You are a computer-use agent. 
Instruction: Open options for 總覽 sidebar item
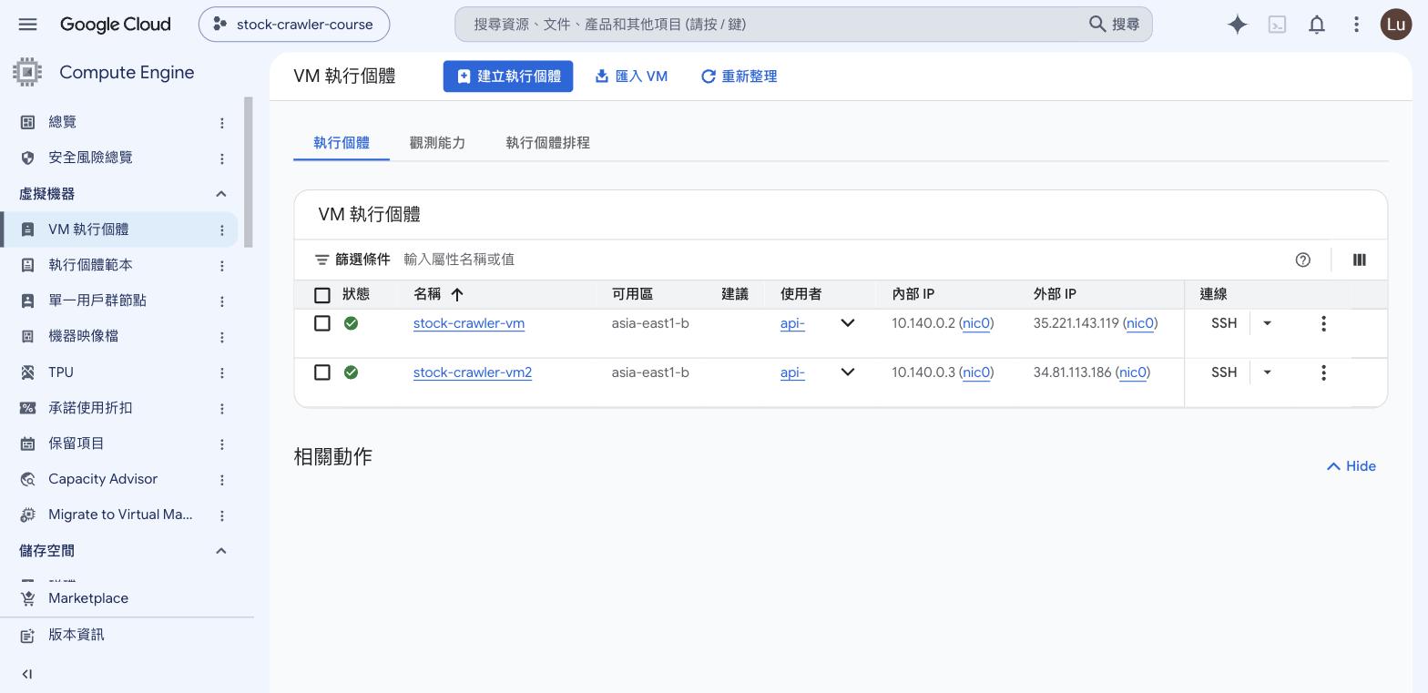click(x=221, y=123)
